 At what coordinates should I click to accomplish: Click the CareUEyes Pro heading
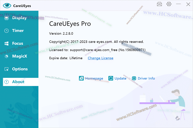click(x=70, y=24)
